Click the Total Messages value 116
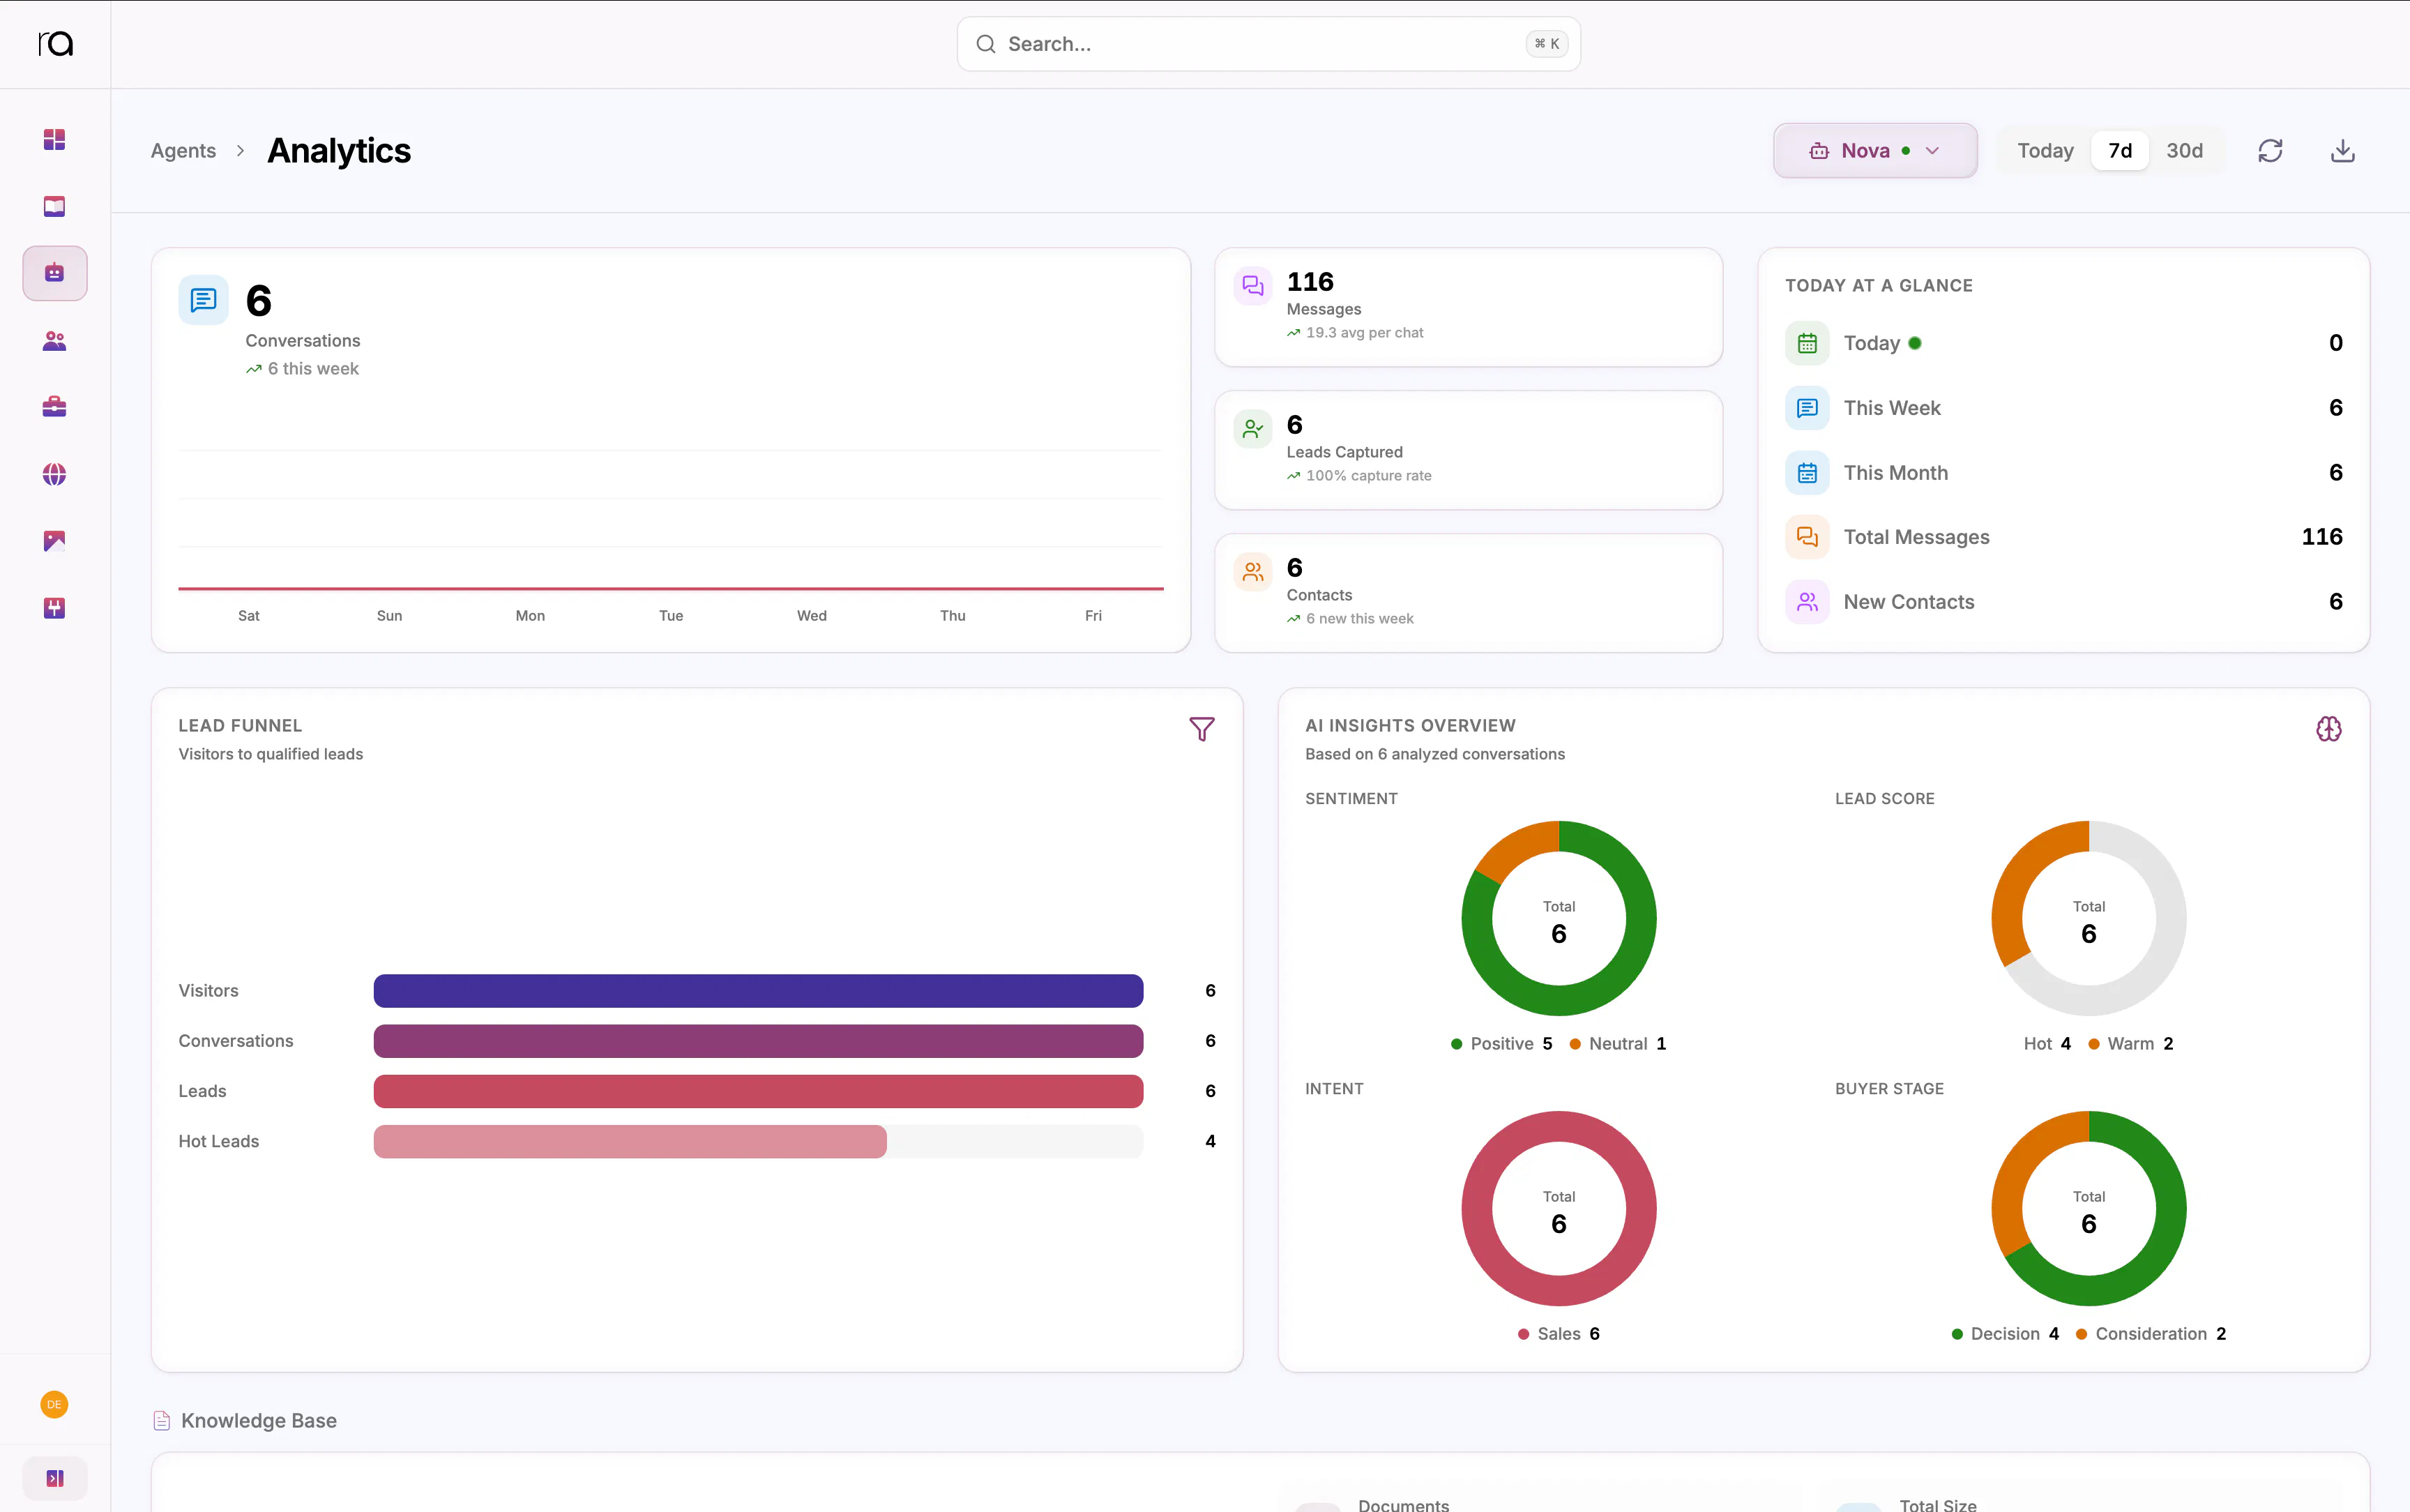2410x1512 pixels. click(x=2322, y=537)
